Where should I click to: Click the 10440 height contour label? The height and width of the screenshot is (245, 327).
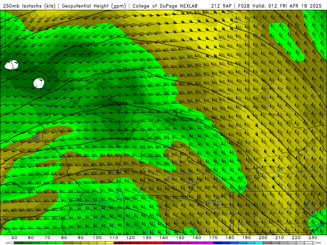124,138
